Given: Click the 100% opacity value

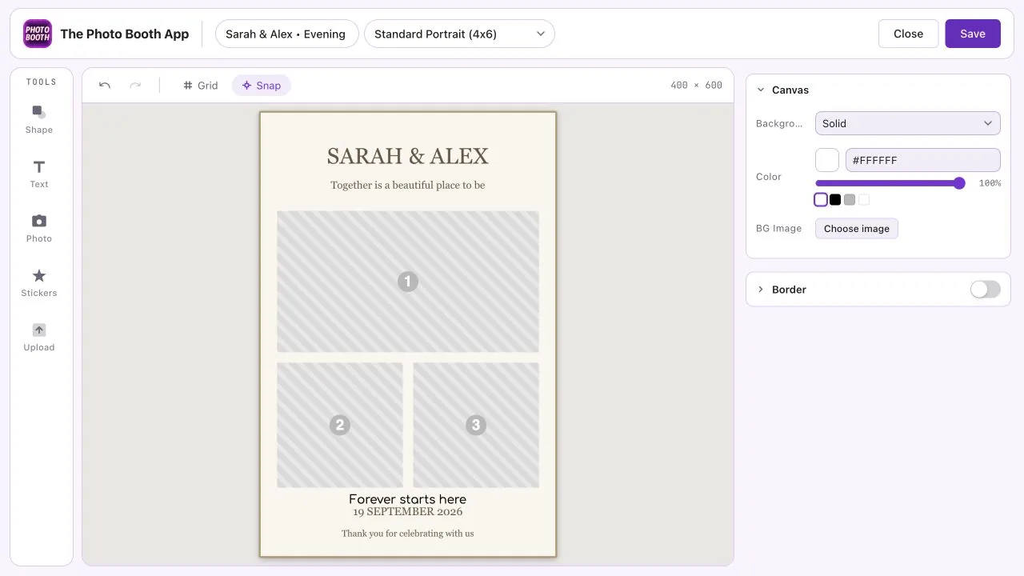Looking at the screenshot, I should click(x=990, y=183).
